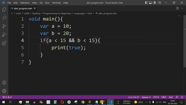
Task: Open the Calculator icon on taskbar
Action: click(55, 102)
